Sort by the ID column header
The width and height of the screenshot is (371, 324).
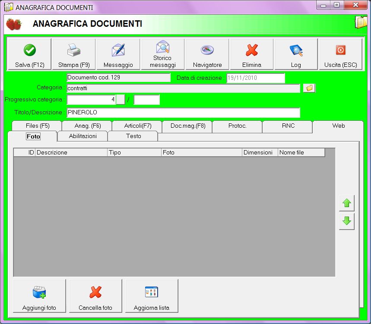(24, 152)
